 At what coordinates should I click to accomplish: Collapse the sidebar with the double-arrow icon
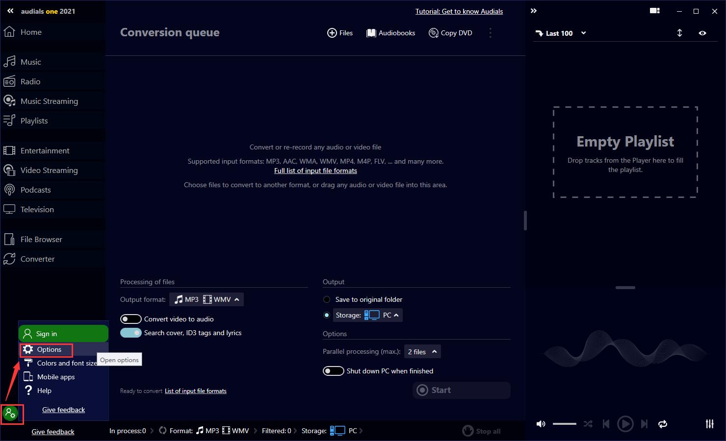[x=10, y=11]
